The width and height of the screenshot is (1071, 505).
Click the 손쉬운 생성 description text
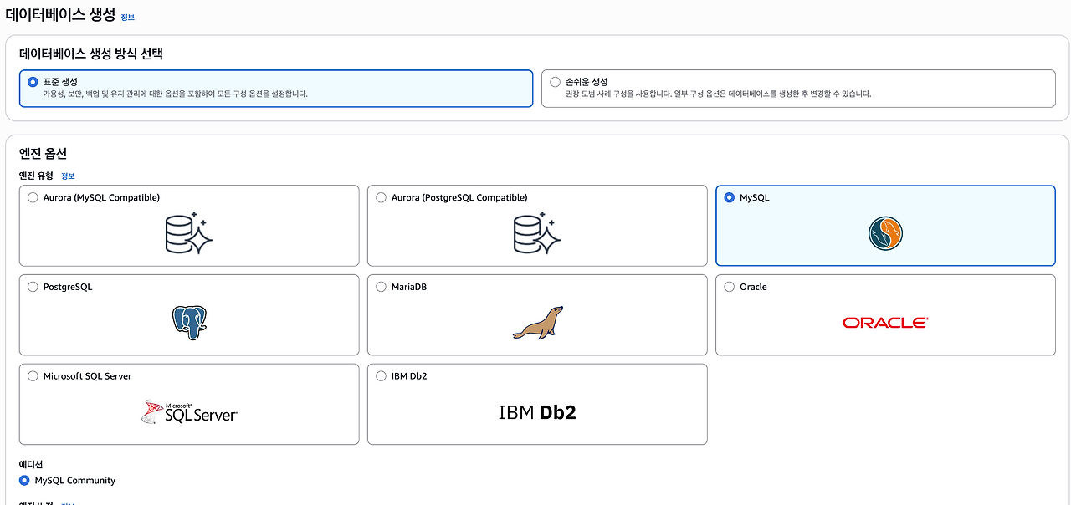coord(719,94)
